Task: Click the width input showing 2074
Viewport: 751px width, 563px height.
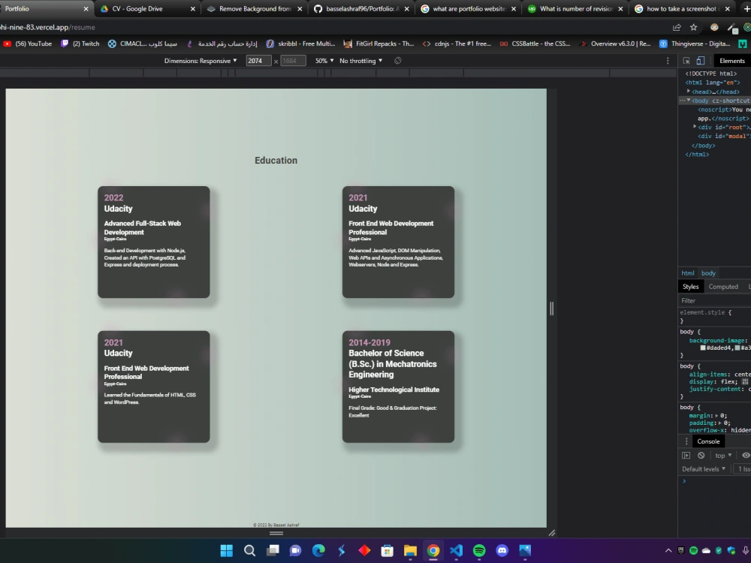Action: 258,61
